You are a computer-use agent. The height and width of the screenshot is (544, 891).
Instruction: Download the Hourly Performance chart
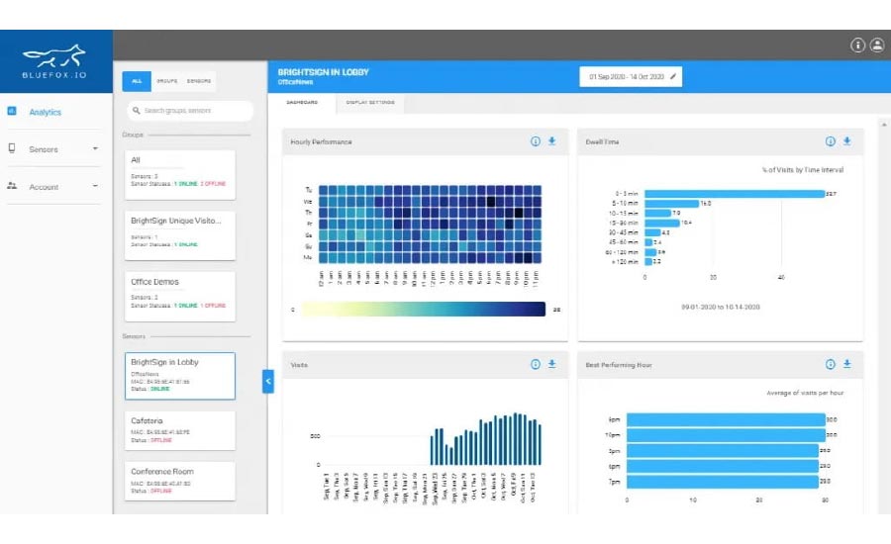coord(551,141)
